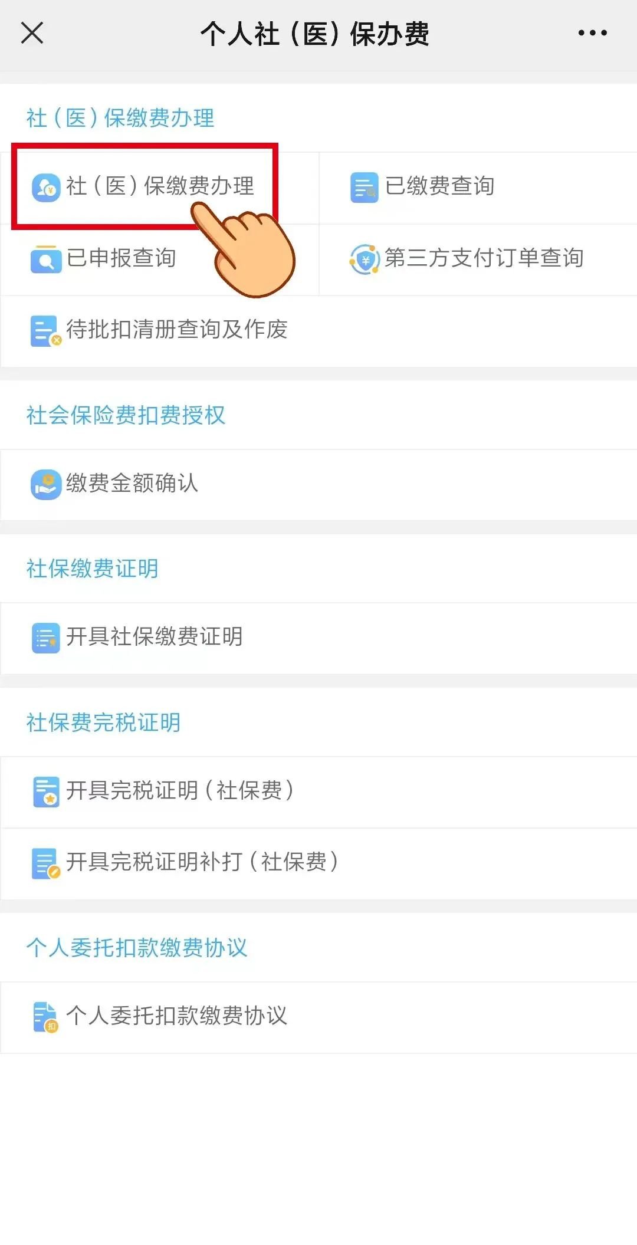Open 开具社保缴费证明 item
The width and height of the screenshot is (637, 1245).
click(155, 637)
